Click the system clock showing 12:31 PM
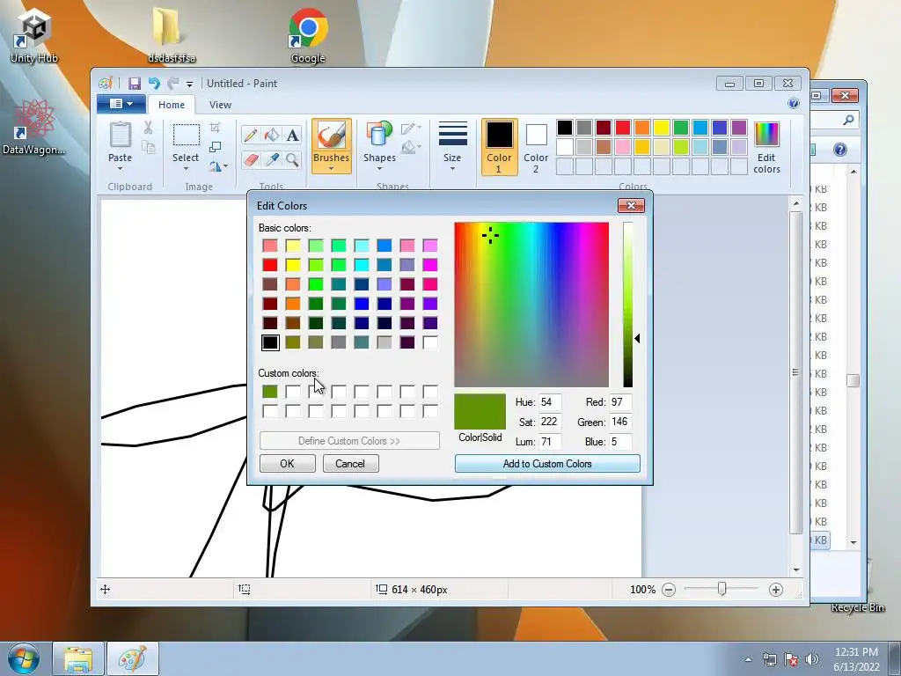The image size is (901, 676). tap(856, 652)
